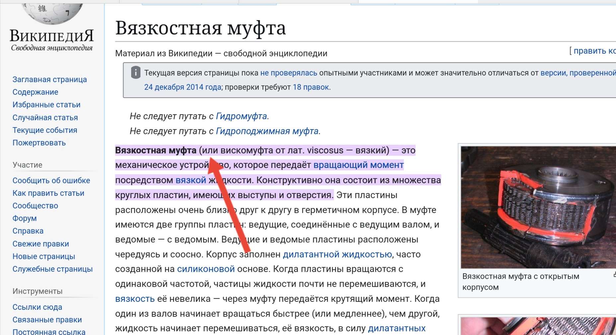Open версии, проверенной link in notice
Screen dimensions: 616x335
578,73
